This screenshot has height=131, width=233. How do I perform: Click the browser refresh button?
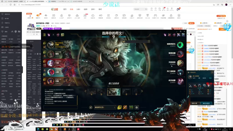[10, 5]
